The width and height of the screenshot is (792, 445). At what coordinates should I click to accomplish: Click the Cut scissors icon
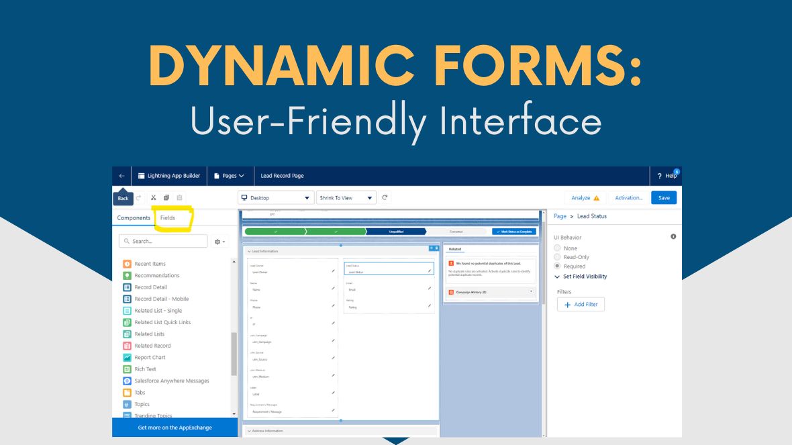[x=154, y=197]
